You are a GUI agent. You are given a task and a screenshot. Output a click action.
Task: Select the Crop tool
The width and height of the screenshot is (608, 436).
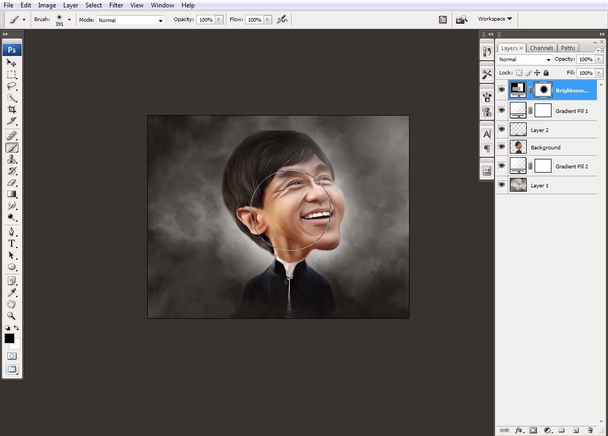(12, 110)
